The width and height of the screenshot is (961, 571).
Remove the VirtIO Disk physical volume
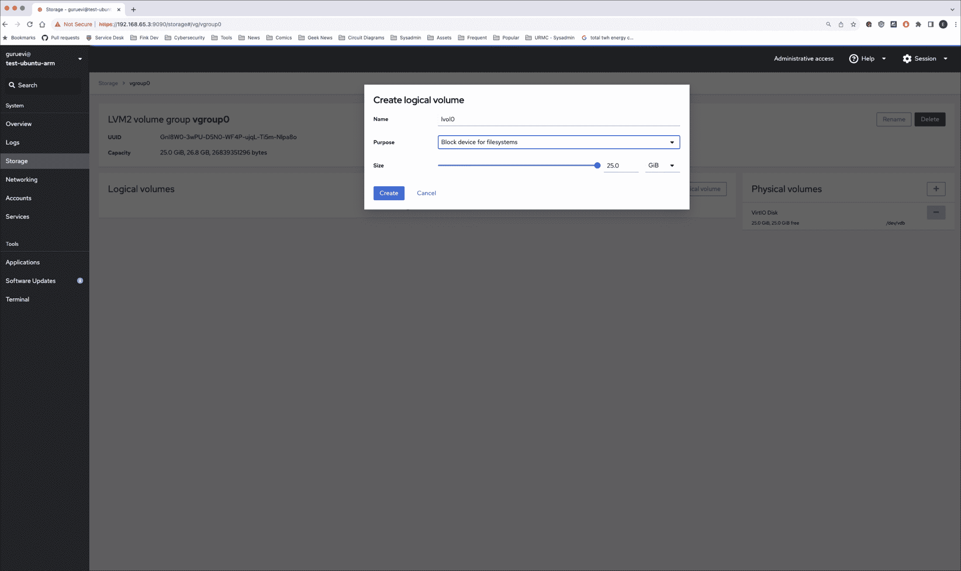(936, 212)
